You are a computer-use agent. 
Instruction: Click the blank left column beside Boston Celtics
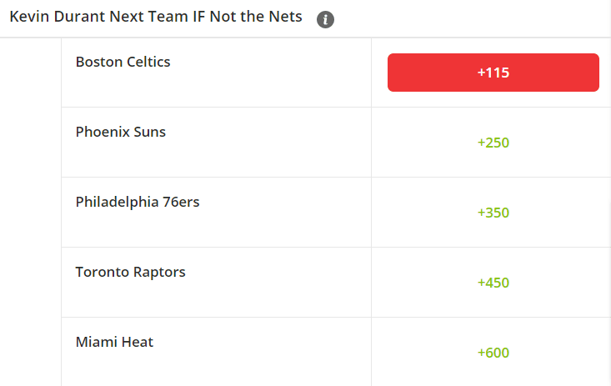coord(30,73)
